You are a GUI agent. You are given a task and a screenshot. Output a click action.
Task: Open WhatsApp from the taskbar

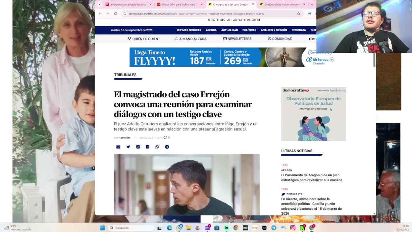(179, 228)
